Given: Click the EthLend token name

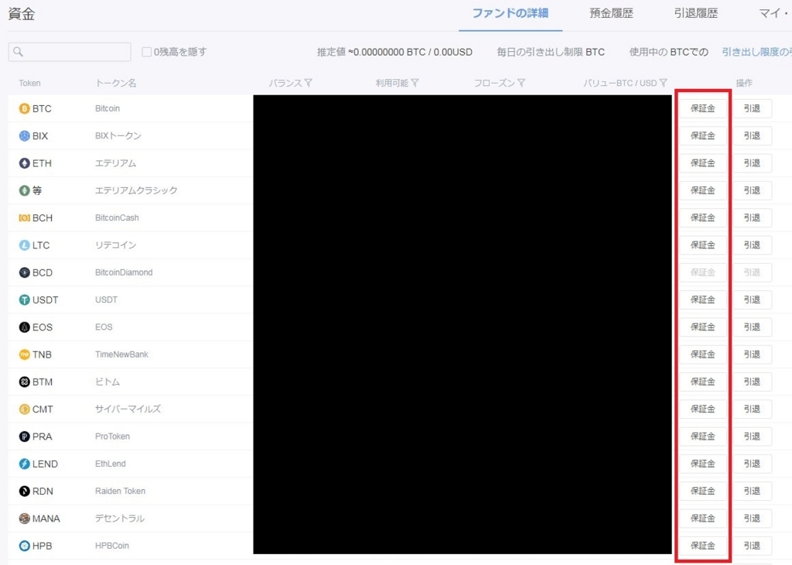Looking at the screenshot, I should click(110, 464).
